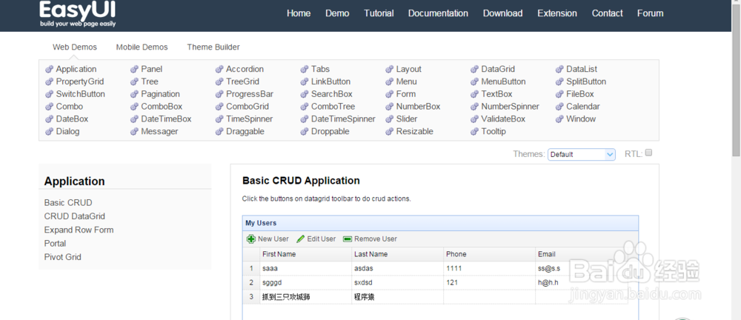Click the icon beside Layout demo
Viewport: 741px width, 320px height.
pyautogui.click(x=390, y=70)
